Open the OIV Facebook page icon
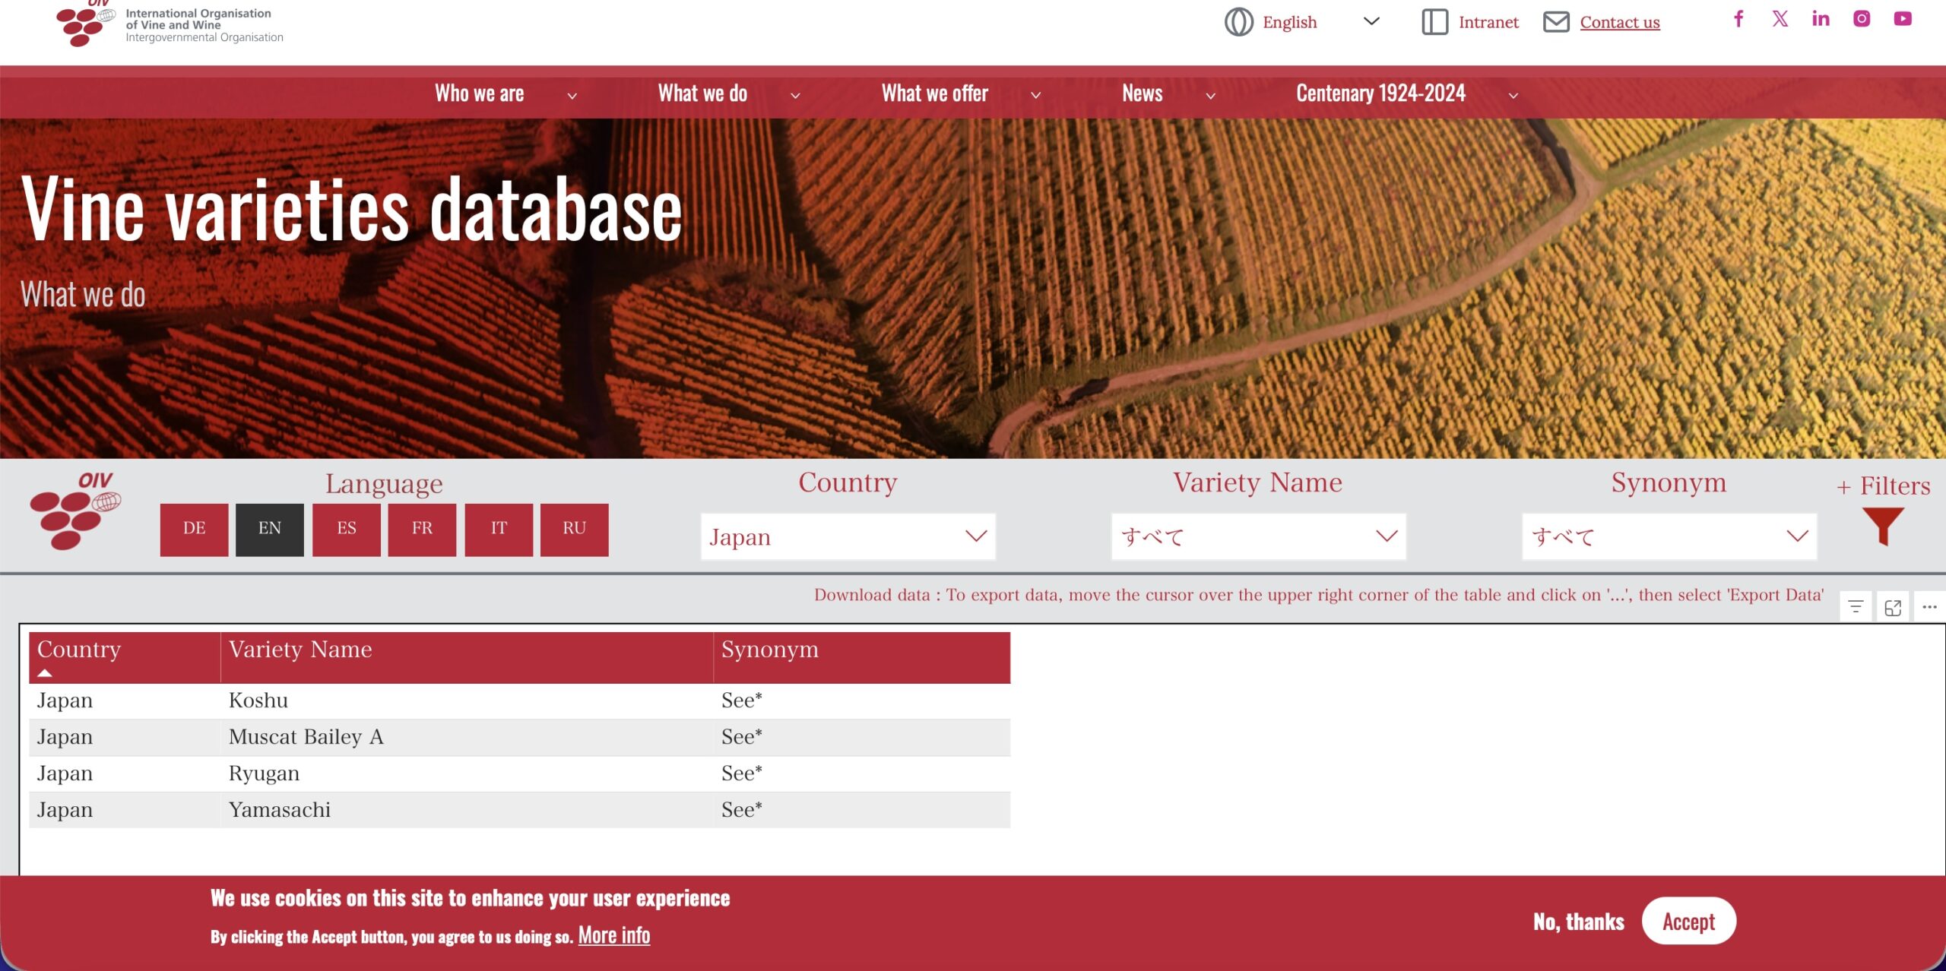 pyautogui.click(x=1738, y=19)
